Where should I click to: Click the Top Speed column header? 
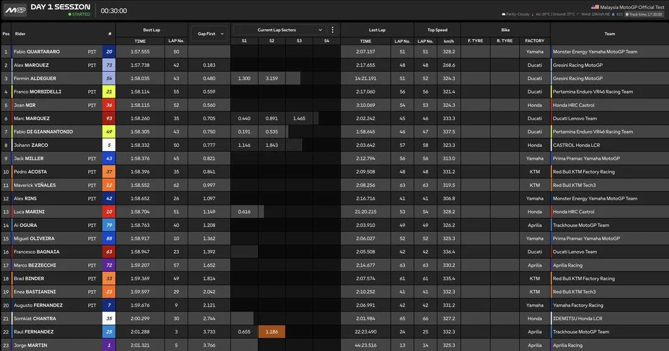437,30
